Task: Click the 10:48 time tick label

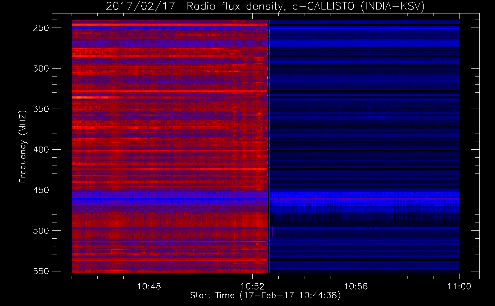Action: click(149, 287)
